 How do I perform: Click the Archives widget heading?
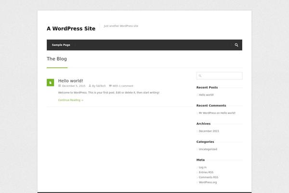click(203, 124)
